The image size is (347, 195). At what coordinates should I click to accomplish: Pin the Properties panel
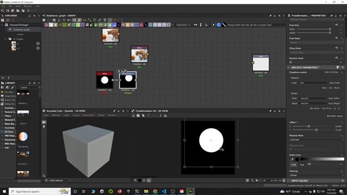(x=331, y=16)
